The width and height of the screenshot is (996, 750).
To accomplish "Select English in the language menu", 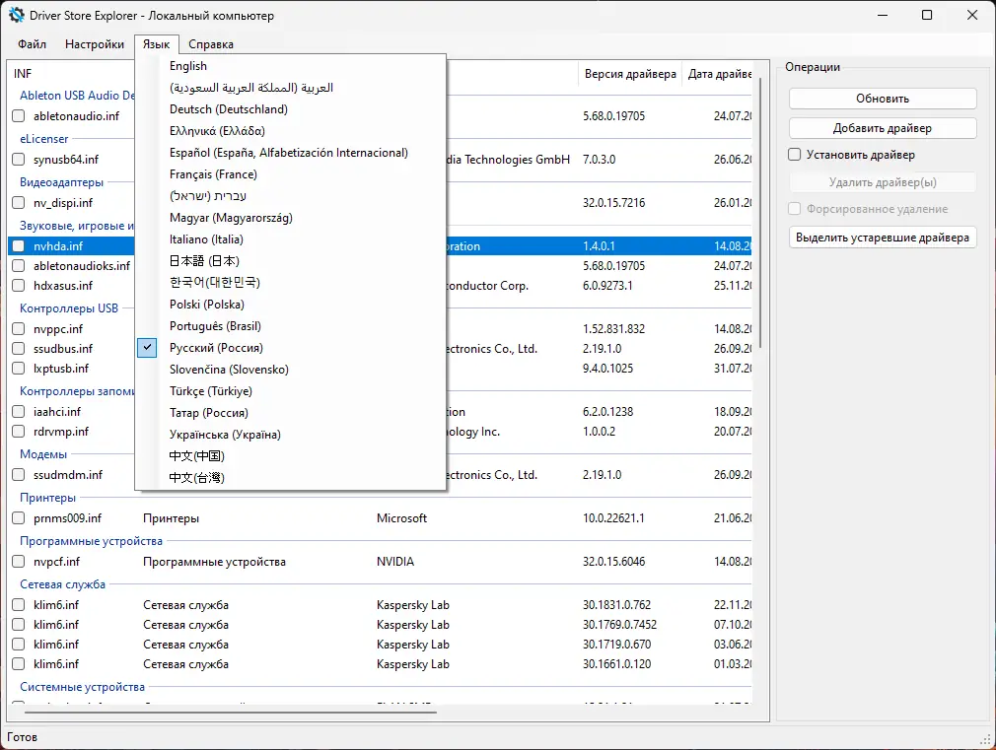I will coord(188,66).
